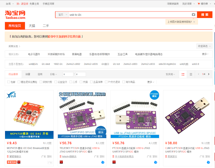Viewport: 215px width, 168px height.
Task: Switch to the 天猫 tab
Action: coord(32,26)
